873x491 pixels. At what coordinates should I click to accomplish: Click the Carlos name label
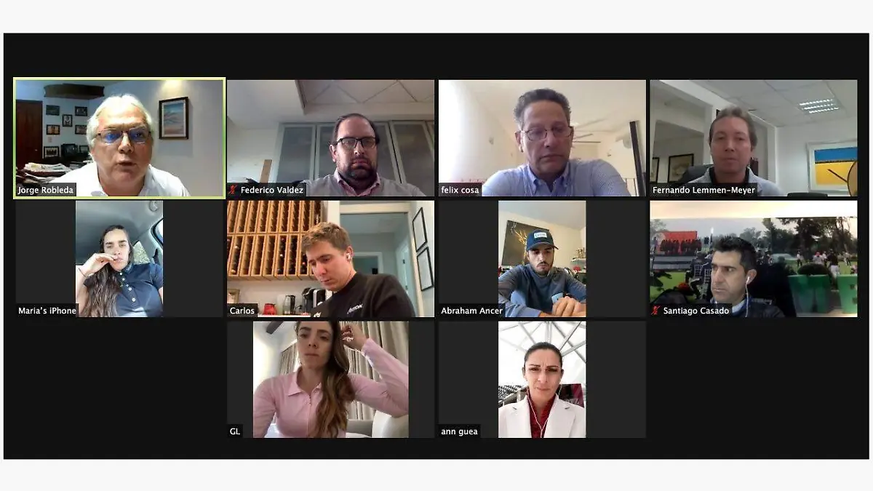click(x=242, y=311)
